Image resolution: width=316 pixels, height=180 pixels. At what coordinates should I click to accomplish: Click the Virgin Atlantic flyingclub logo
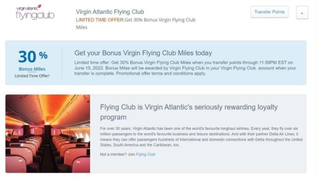[x=35, y=12]
